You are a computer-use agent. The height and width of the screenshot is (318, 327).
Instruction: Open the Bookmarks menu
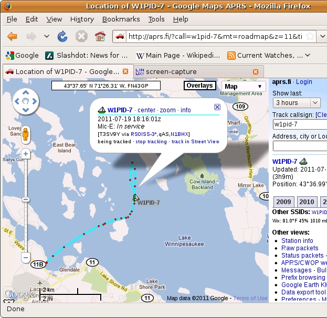(121, 19)
